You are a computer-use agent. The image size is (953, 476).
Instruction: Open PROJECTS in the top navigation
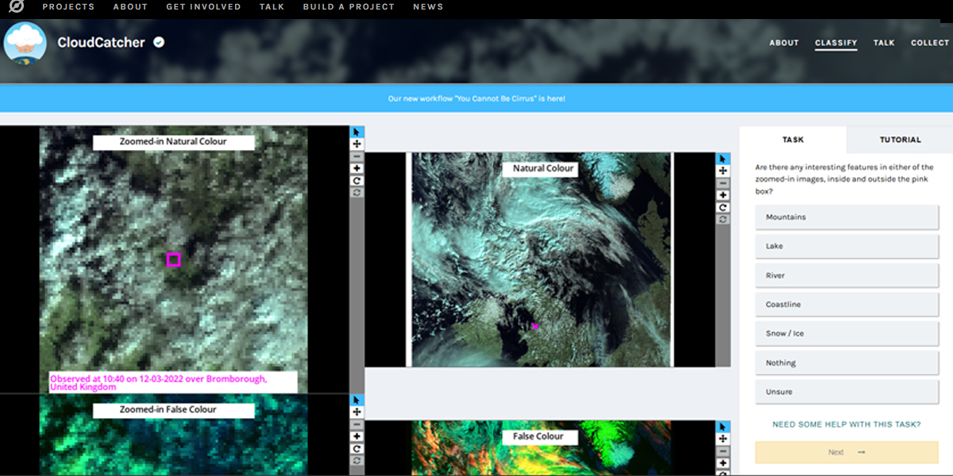pos(68,6)
